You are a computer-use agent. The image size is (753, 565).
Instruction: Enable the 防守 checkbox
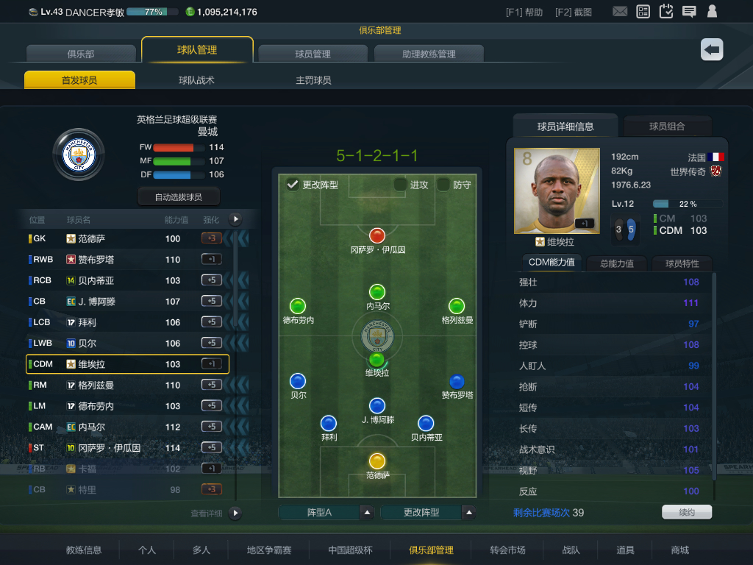tap(443, 185)
